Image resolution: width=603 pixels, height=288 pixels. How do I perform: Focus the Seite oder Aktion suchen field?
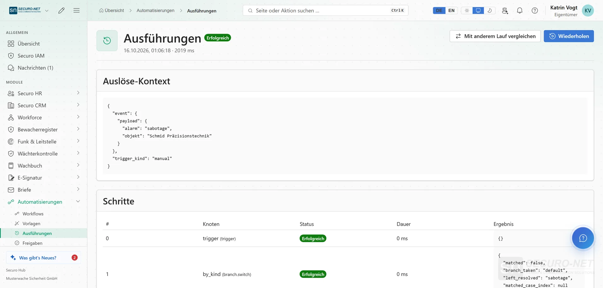tap(325, 10)
